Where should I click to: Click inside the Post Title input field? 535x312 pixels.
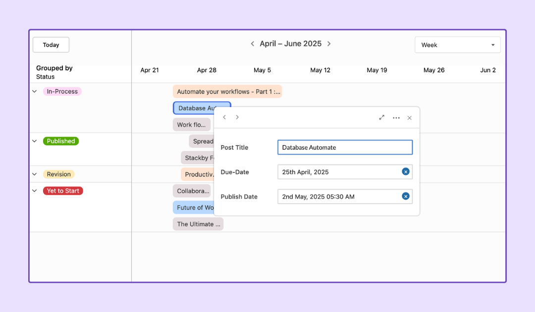click(345, 147)
